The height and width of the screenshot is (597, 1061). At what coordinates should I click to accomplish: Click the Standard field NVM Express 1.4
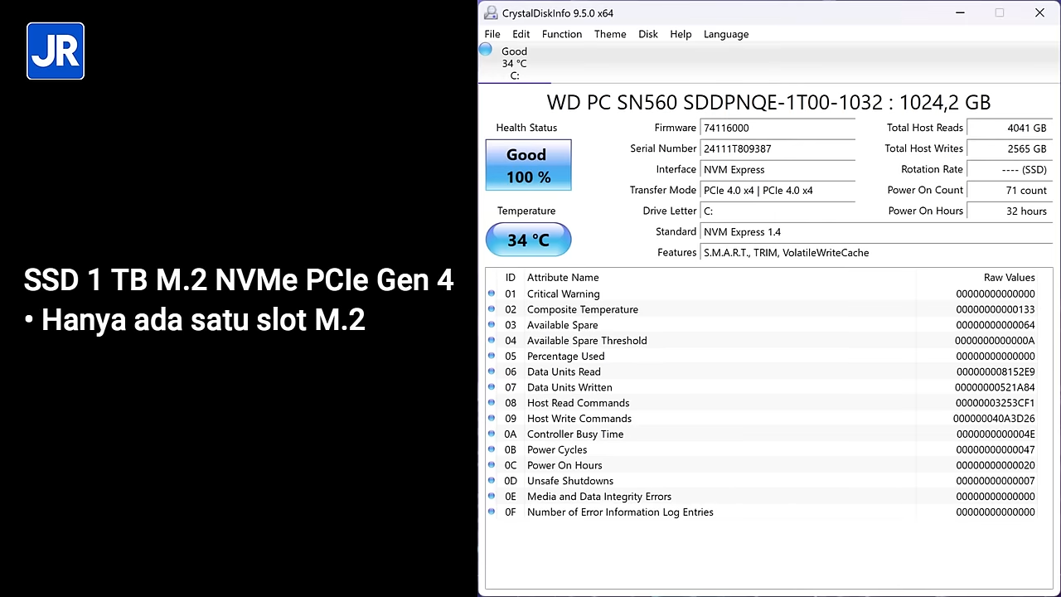(876, 232)
